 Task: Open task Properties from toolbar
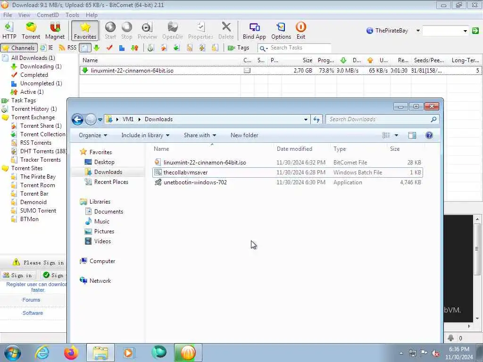coord(200,31)
